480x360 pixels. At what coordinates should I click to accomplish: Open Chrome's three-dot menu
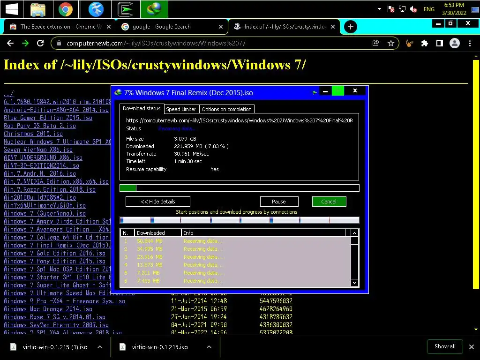pyautogui.click(x=470, y=43)
